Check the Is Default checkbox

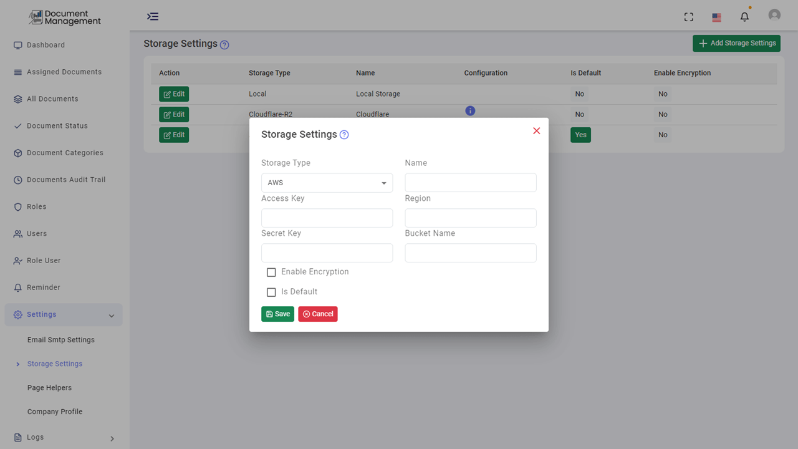271,292
